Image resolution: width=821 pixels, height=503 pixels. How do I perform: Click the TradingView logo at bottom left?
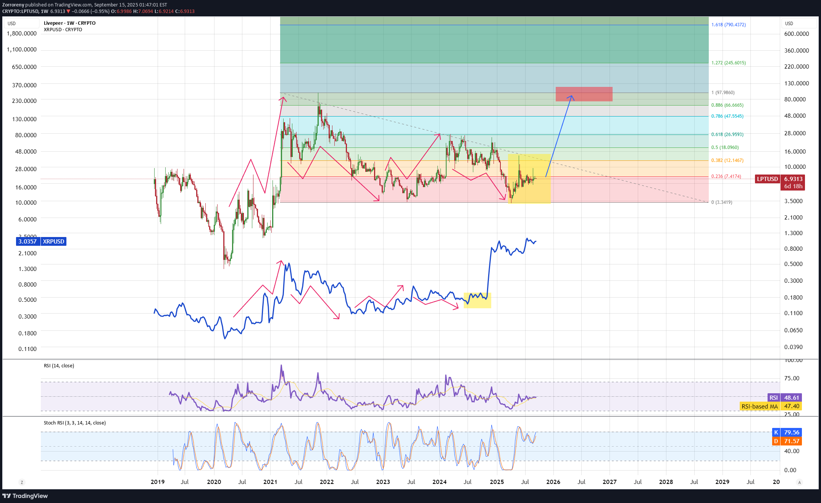pos(25,496)
